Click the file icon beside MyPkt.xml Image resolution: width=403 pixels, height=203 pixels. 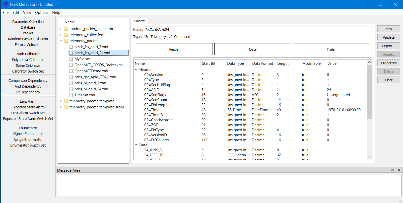71,59
